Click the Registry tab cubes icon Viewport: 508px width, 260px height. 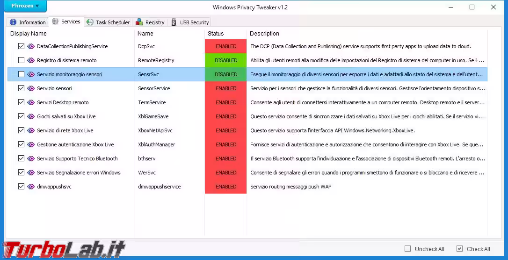(139, 22)
